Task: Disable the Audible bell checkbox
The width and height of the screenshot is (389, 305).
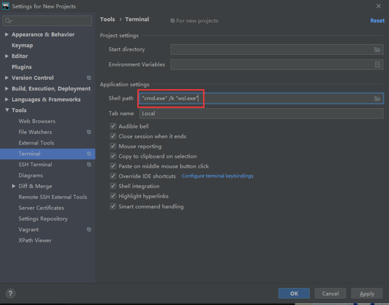Action: point(113,126)
